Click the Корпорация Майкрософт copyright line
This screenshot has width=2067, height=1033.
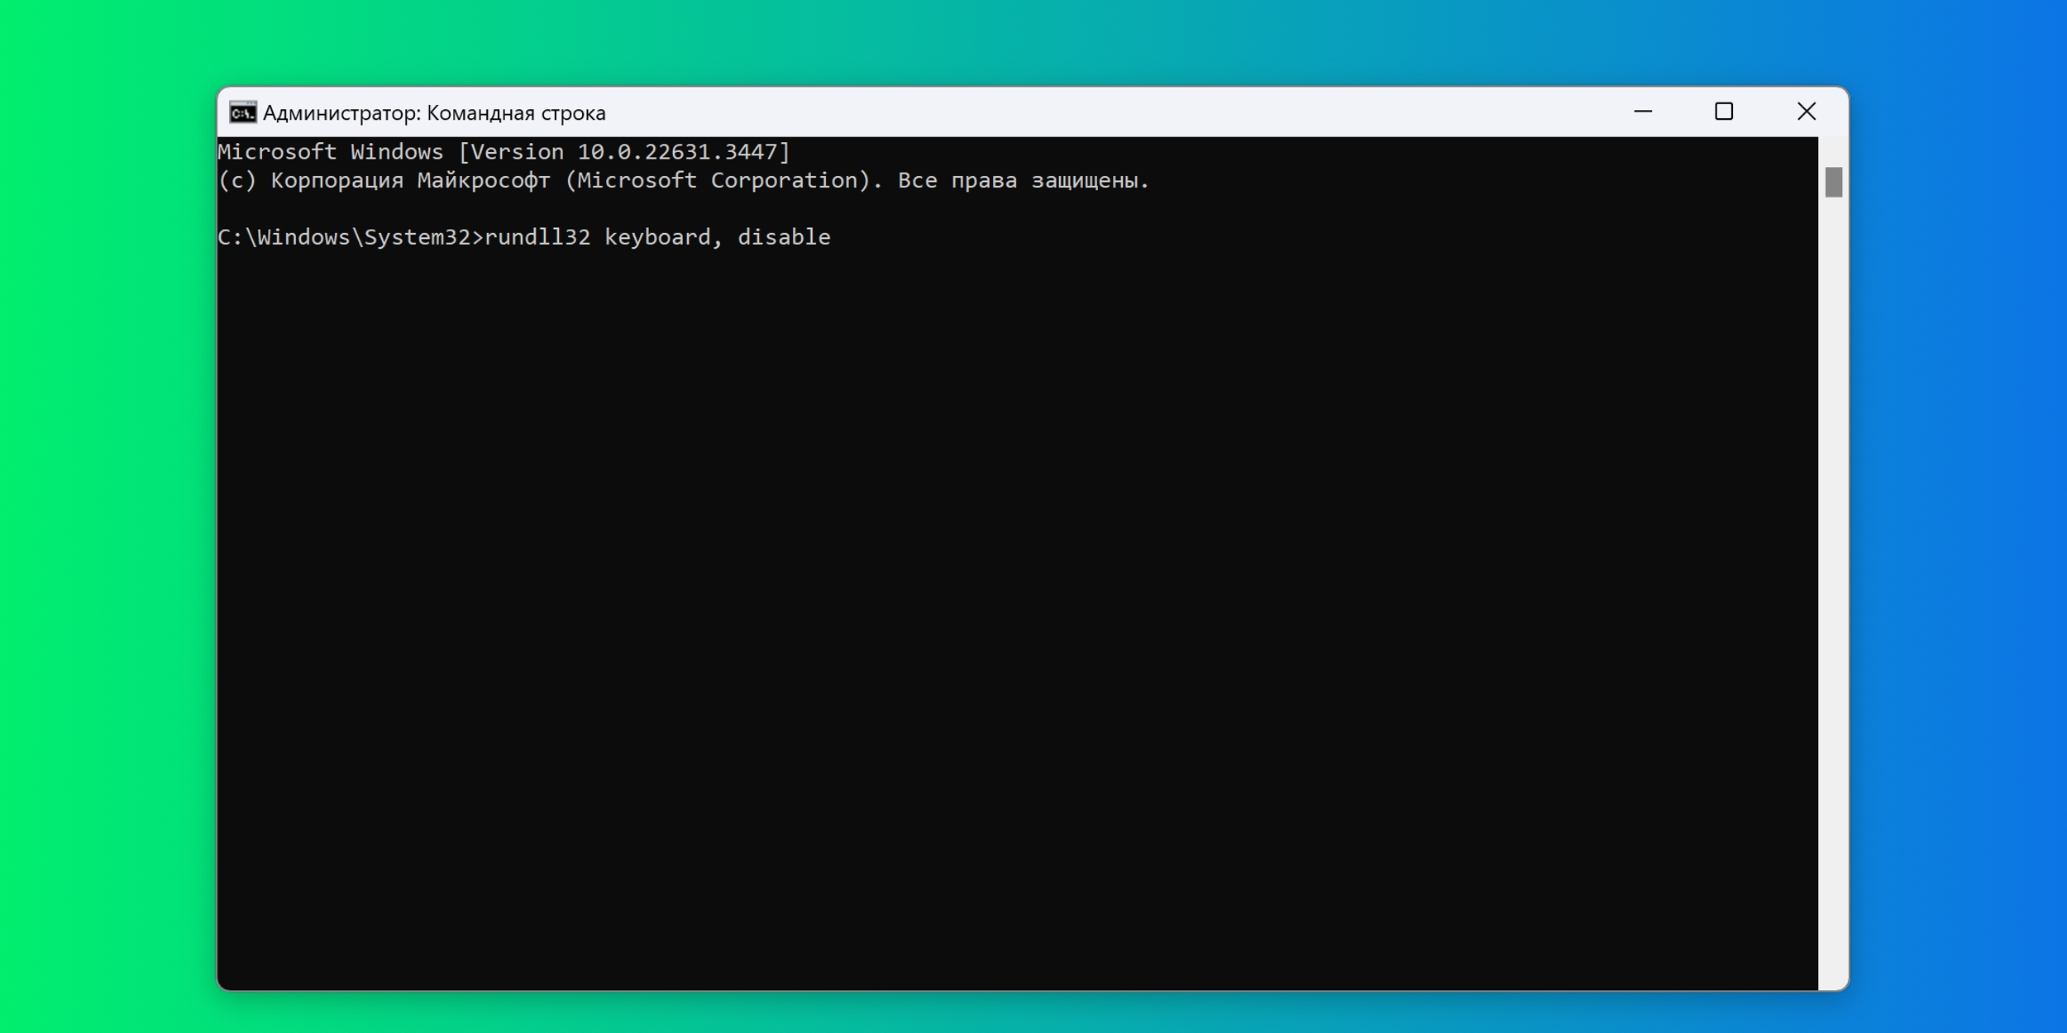click(684, 181)
